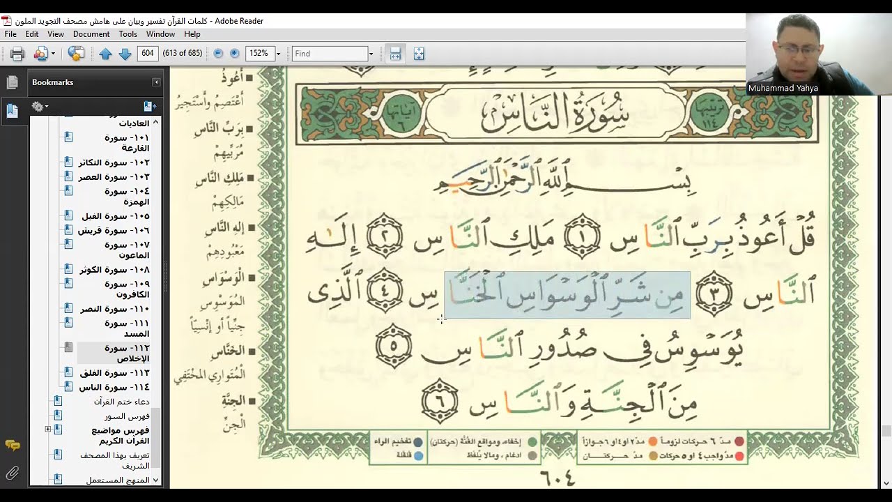Open bookmark تعريف بهذا المصحف الشريف
Image resolution: width=892 pixels, height=502 pixels.
[x=115, y=460]
